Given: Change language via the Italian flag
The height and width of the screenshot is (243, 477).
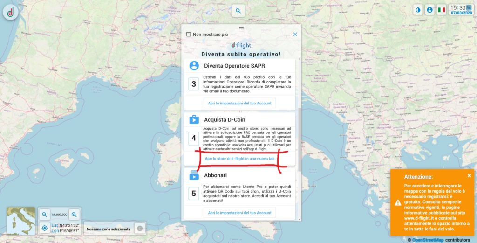Looking at the screenshot, I should [x=442, y=10].
